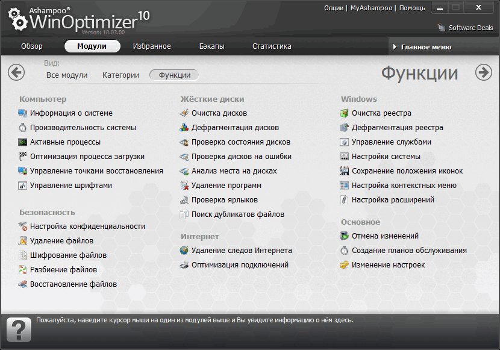
Task: Click the font icon for 'Управление шрифтами'
Action: pyautogui.click(x=23, y=186)
